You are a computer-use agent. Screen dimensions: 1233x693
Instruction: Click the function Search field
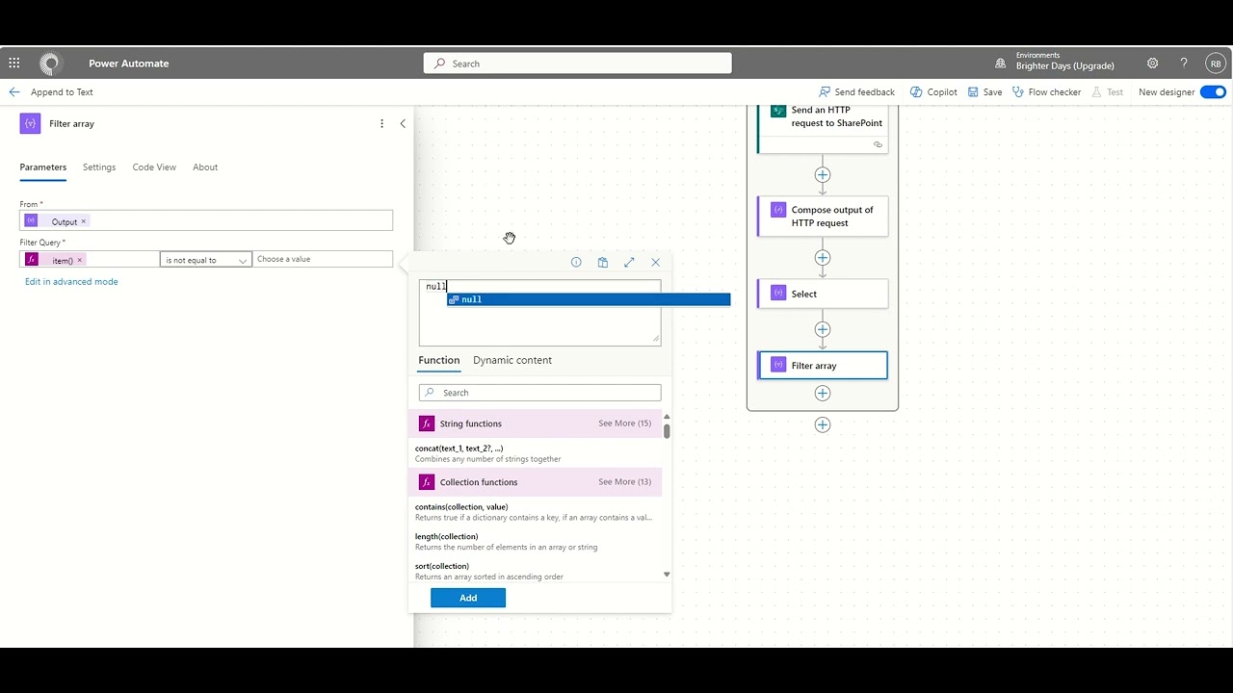click(x=539, y=393)
